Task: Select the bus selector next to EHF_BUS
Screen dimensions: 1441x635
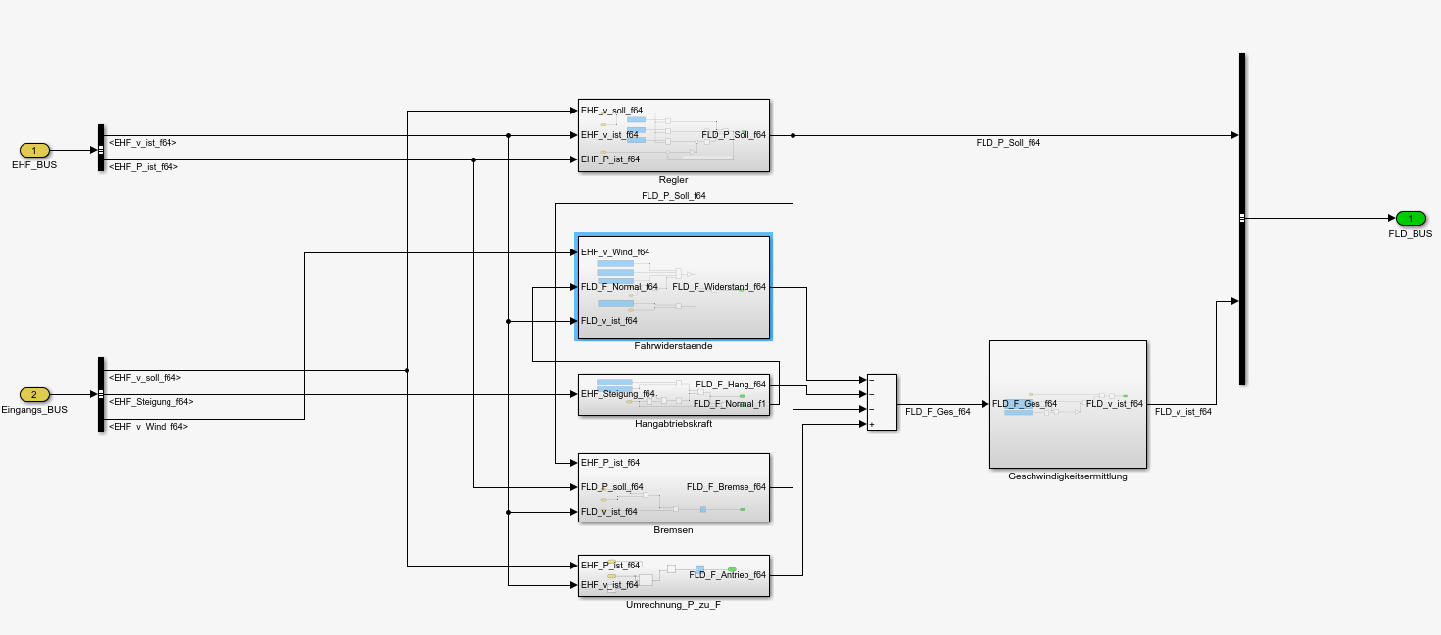Action: coord(100,148)
